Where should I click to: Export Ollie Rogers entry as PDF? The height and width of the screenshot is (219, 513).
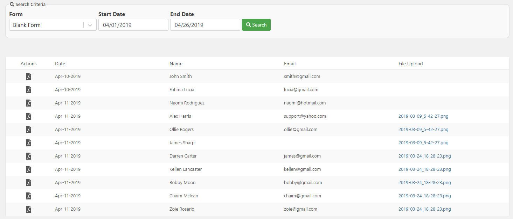(29, 130)
